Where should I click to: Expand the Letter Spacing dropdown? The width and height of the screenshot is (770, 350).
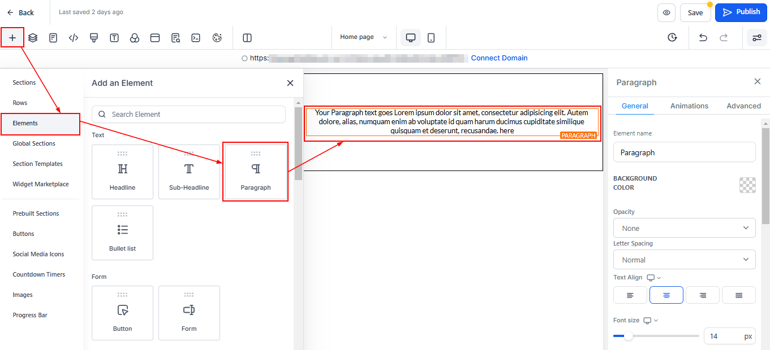point(684,260)
